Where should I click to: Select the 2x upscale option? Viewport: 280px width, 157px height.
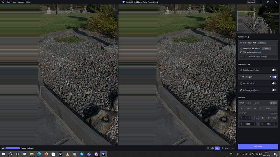(263, 118)
